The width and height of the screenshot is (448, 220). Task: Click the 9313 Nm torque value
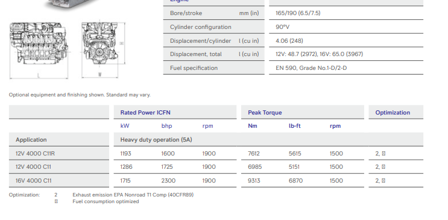point(254,181)
